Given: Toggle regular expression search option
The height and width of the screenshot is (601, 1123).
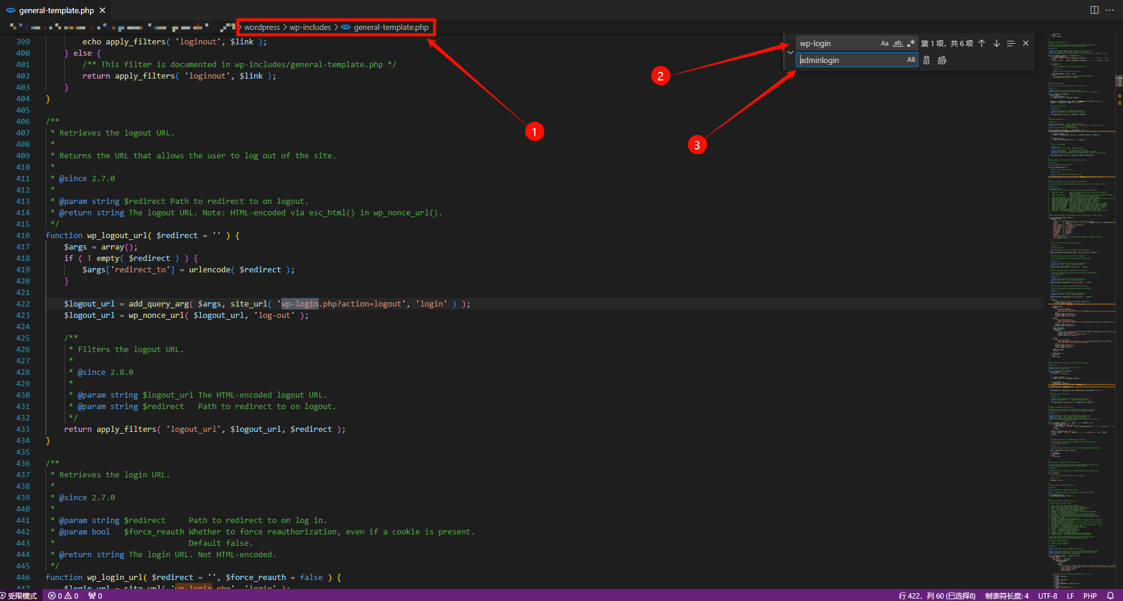Looking at the screenshot, I should click(911, 43).
